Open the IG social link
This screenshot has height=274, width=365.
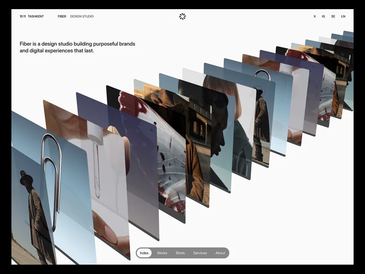point(323,16)
